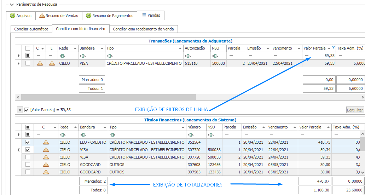Open the C column dropdown arrow in Transações
Viewport: 365px width, 195px height.
pyautogui.click(x=43, y=48)
